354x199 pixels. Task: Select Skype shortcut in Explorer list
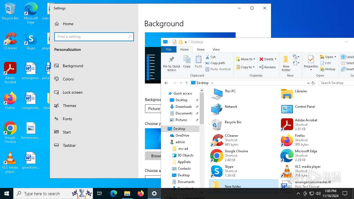click(243, 171)
